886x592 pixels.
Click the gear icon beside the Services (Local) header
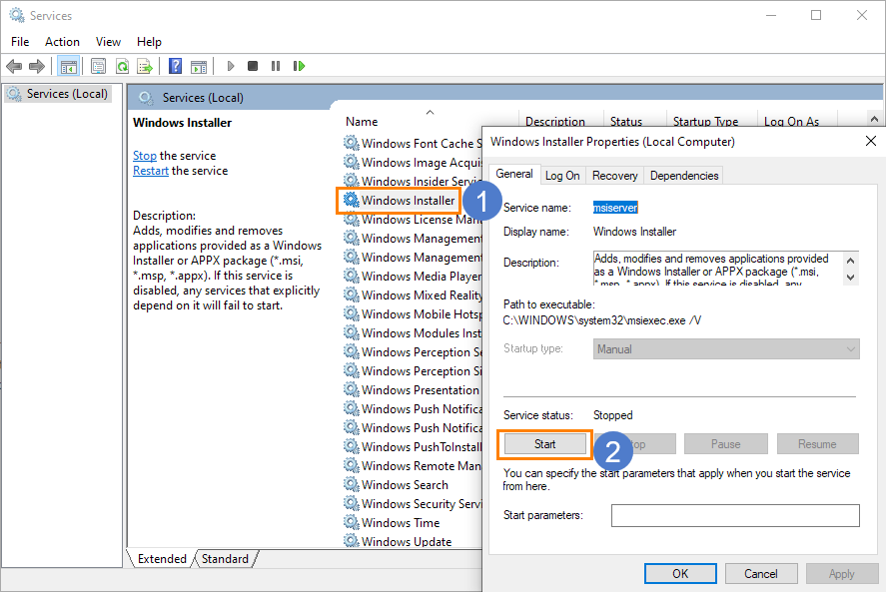146,98
